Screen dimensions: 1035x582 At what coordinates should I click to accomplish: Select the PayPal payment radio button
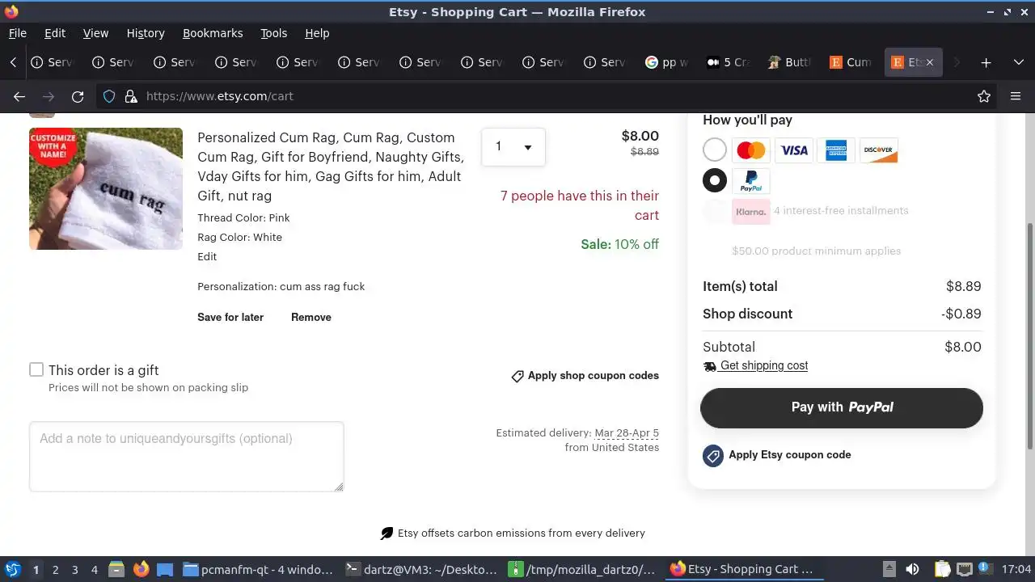point(715,180)
